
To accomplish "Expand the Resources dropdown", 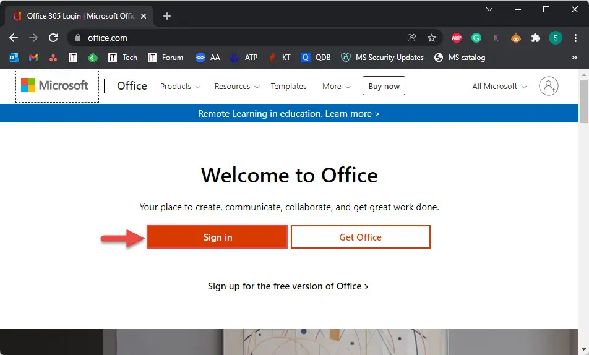I will 237,87.
